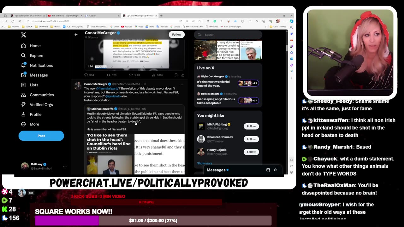Switch to Cozy.tv browser tab

pos(102,15)
